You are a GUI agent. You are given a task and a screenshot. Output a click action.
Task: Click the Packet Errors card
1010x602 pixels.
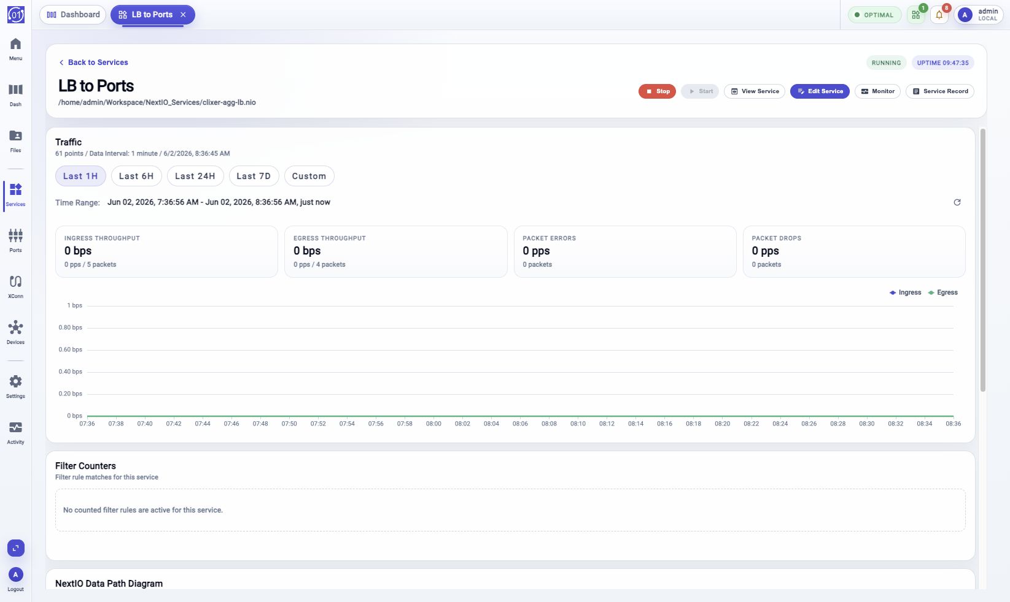(625, 252)
